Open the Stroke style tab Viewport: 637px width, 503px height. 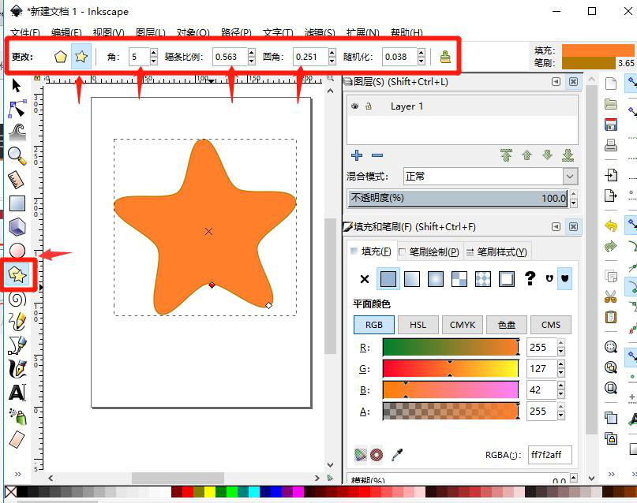point(497,251)
